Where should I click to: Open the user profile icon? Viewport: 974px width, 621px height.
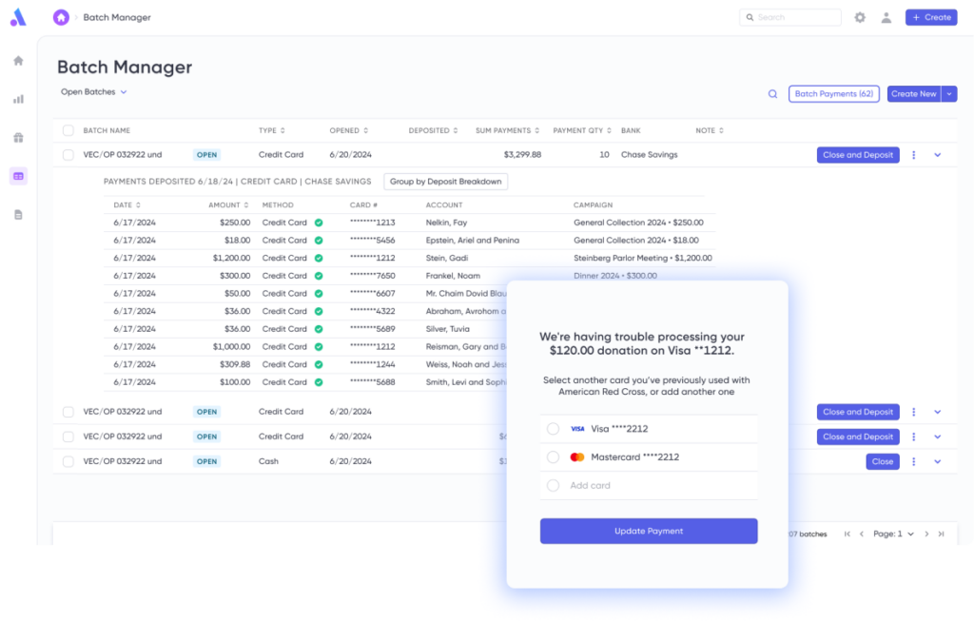pyautogui.click(x=886, y=17)
